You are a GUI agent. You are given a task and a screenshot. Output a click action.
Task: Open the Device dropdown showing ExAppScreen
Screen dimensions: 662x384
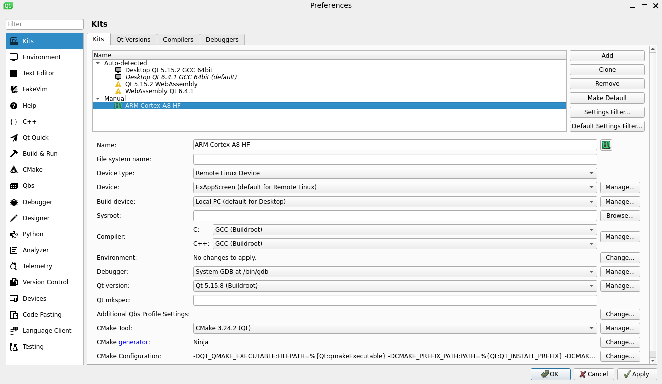pyautogui.click(x=395, y=187)
